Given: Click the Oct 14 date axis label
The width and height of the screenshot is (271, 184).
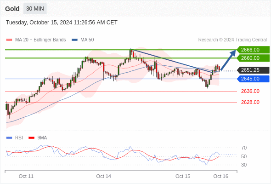Looking at the screenshot, I should point(103,176).
